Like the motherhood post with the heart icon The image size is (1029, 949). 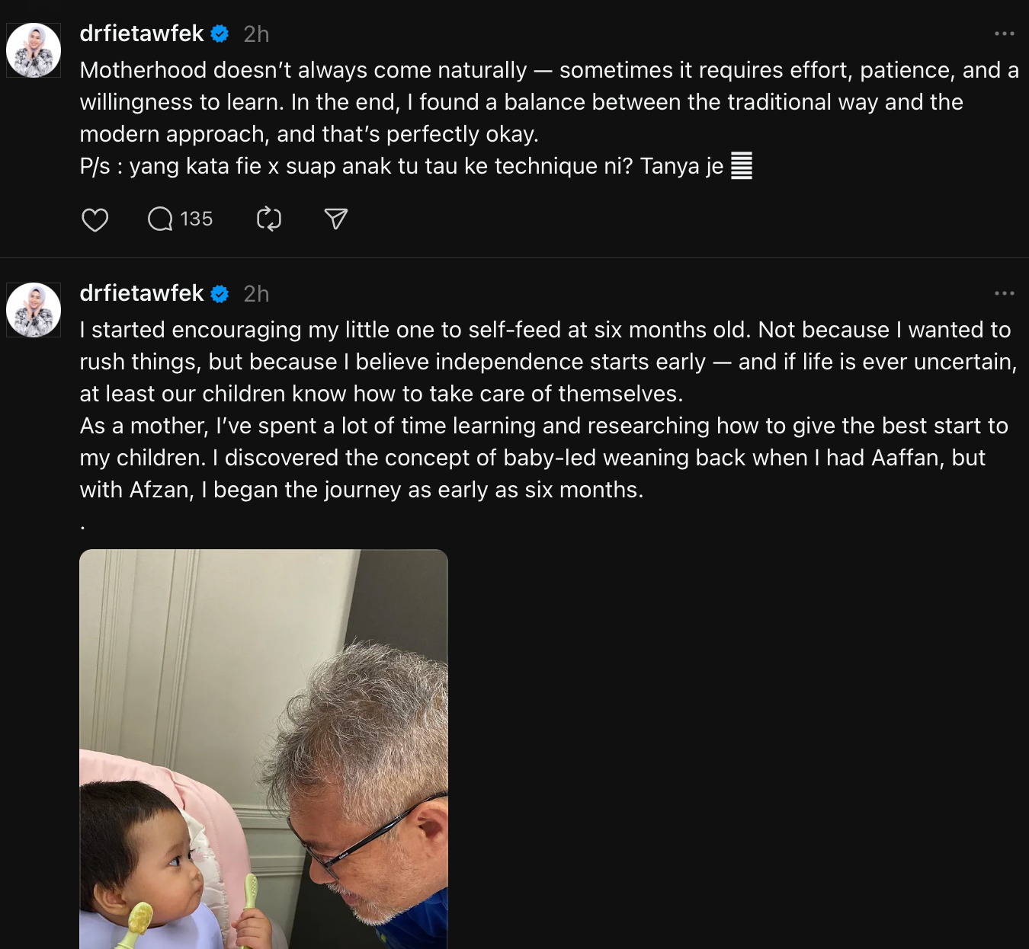pos(95,220)
